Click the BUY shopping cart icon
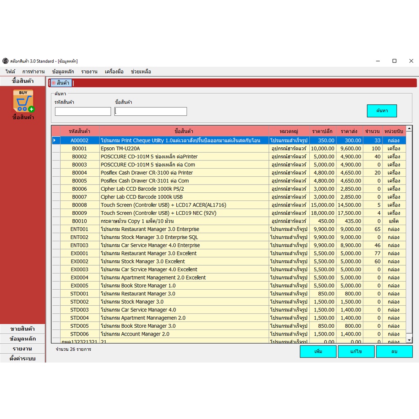Image resolution: width=419 pixels, height=419 pixels. coord(23,101)
